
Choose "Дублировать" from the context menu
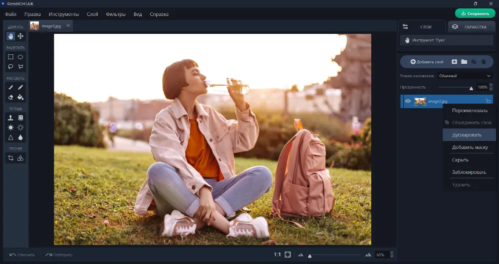(x=467, y=135)
